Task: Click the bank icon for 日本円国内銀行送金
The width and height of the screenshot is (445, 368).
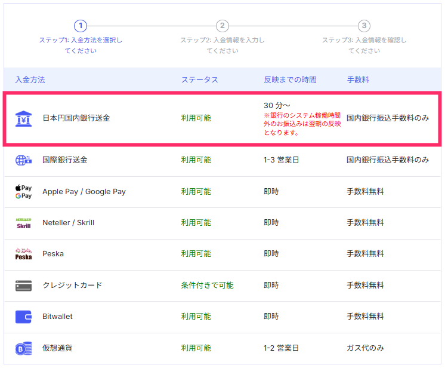Action: pyautogui.click(x=23, y=118)
